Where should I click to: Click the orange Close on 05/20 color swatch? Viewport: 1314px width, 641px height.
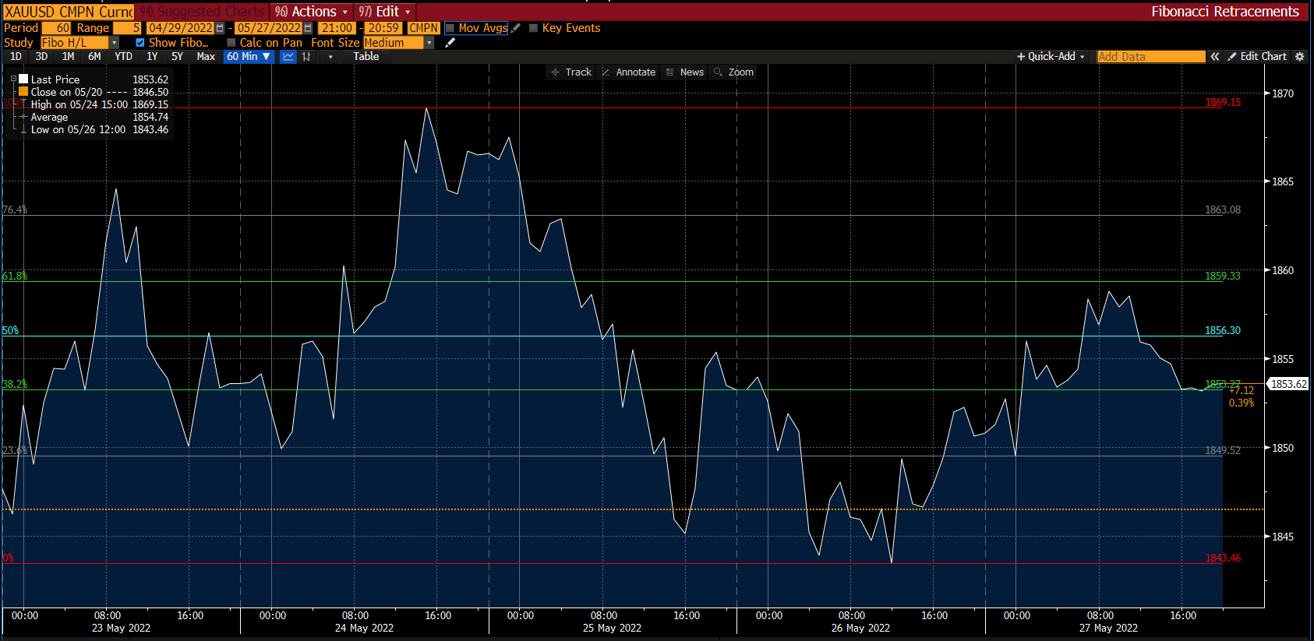(23, 92)
